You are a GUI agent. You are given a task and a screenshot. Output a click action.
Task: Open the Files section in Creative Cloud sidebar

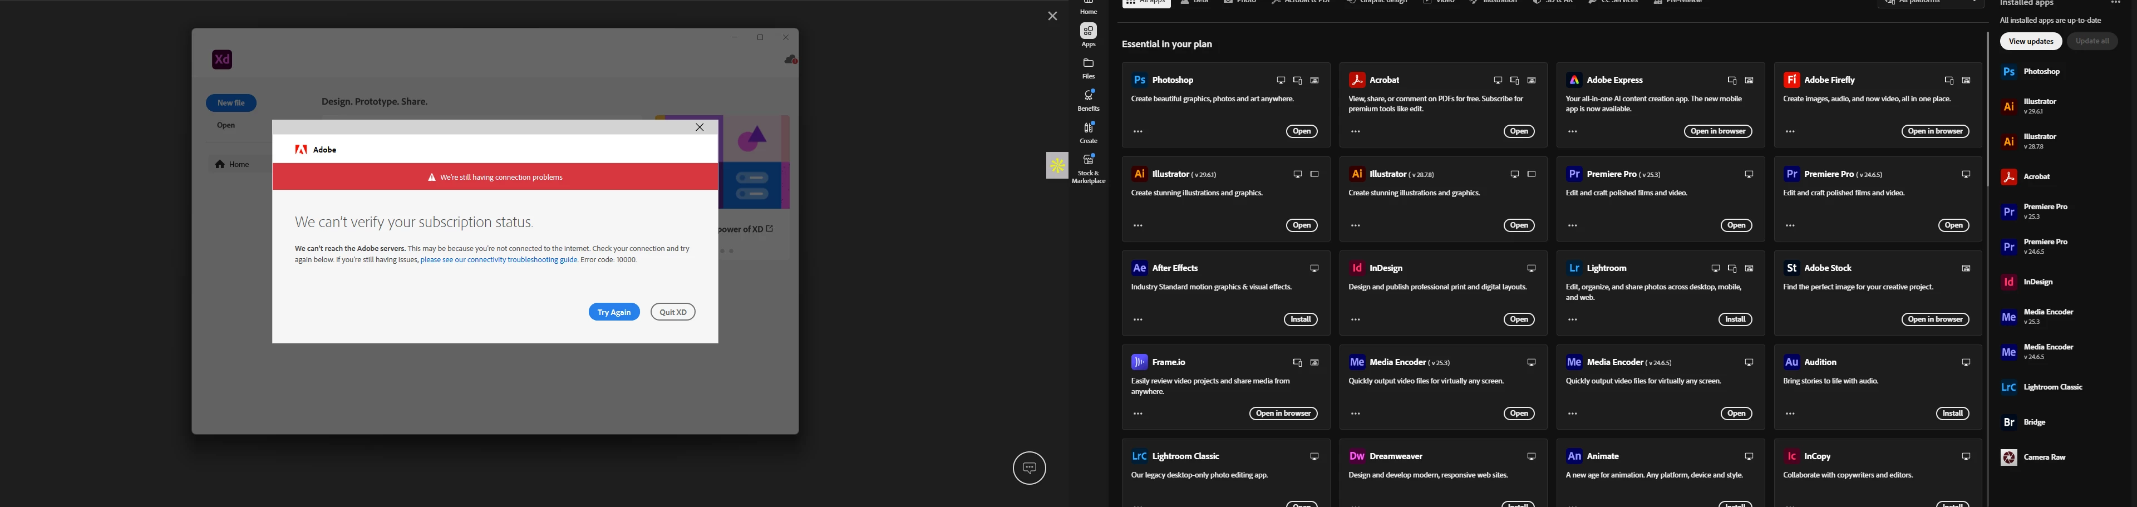pos(1089,68)
